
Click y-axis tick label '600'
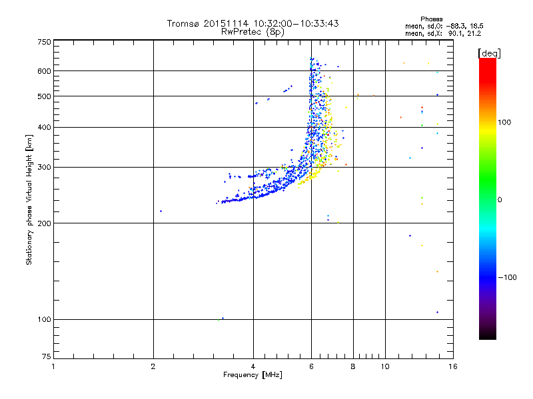(x=45, y=71)
